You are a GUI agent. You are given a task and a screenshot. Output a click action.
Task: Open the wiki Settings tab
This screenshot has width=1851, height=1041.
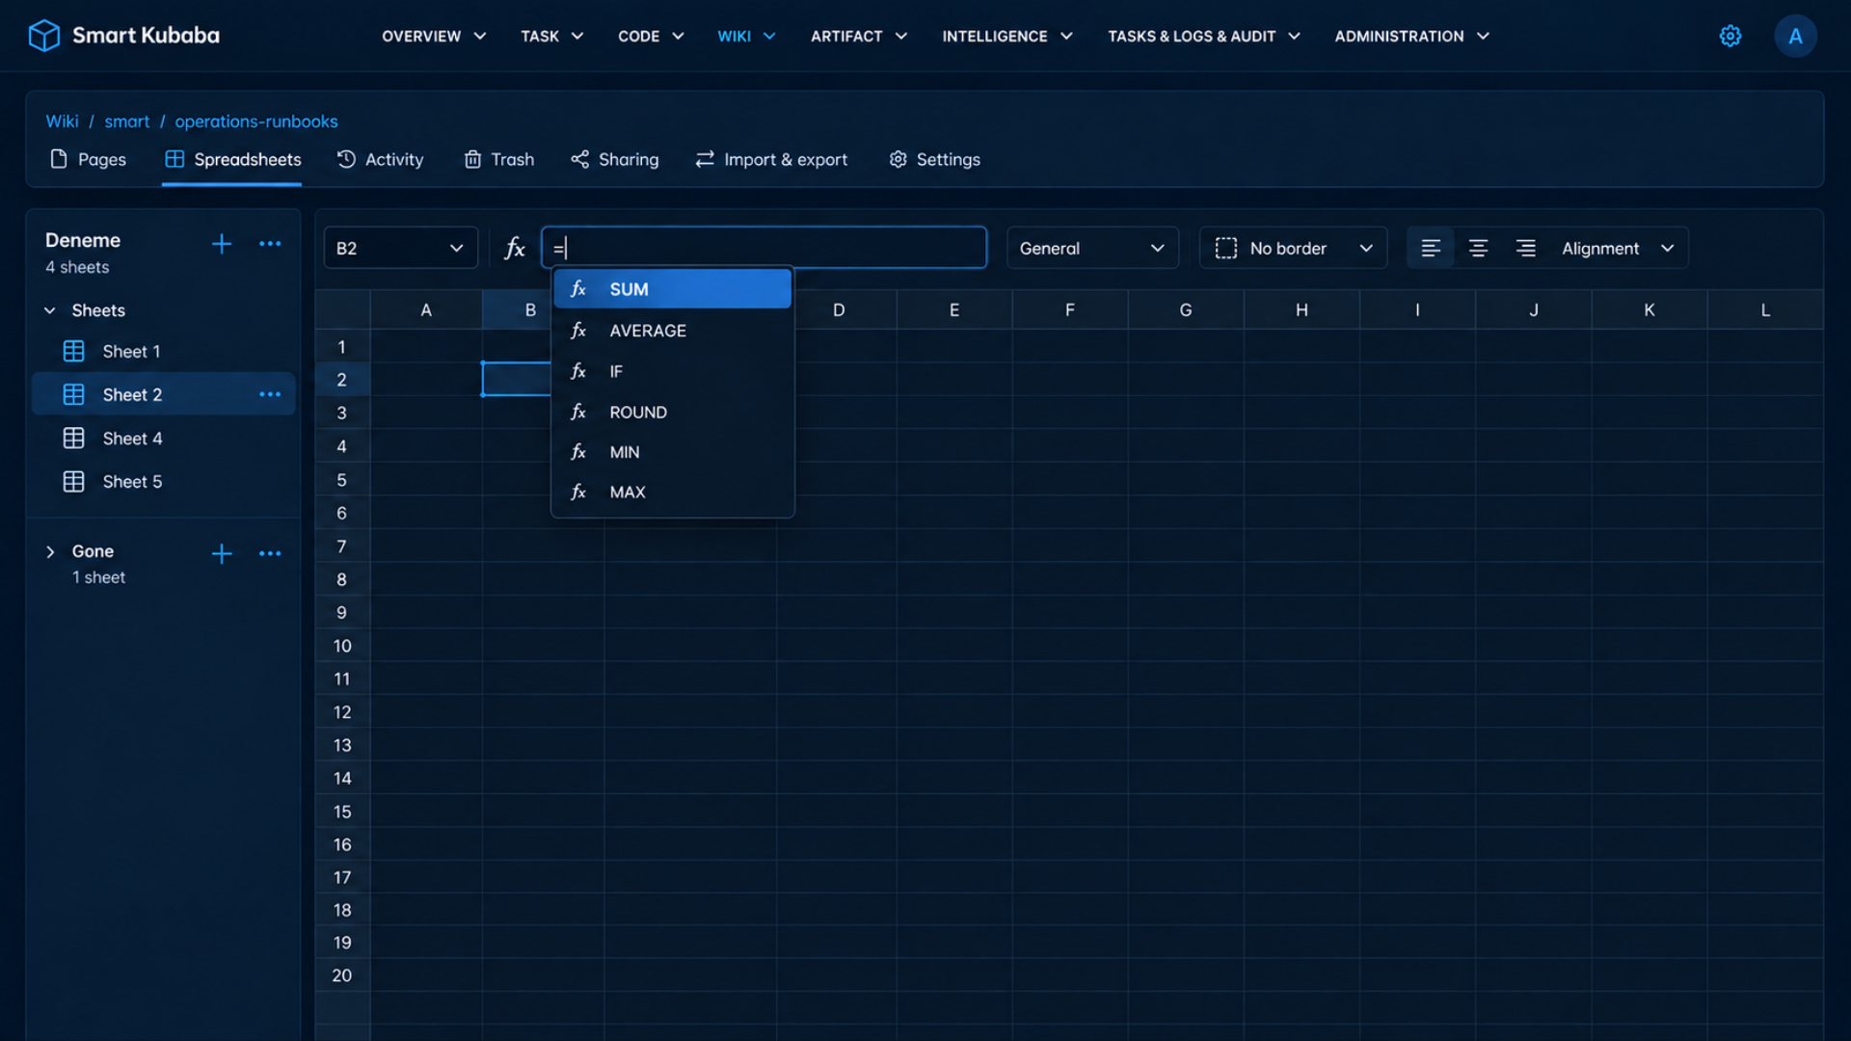(934, 159)
